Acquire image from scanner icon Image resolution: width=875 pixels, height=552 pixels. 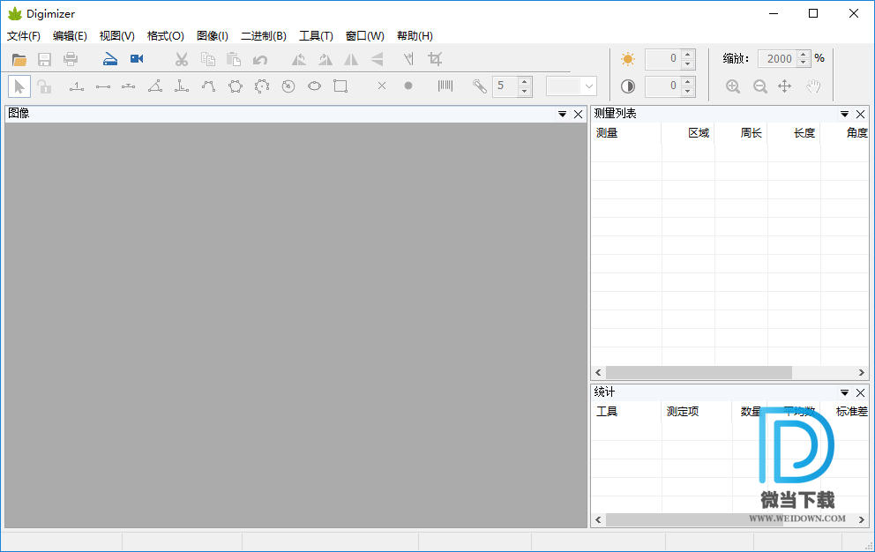point(110,59)
